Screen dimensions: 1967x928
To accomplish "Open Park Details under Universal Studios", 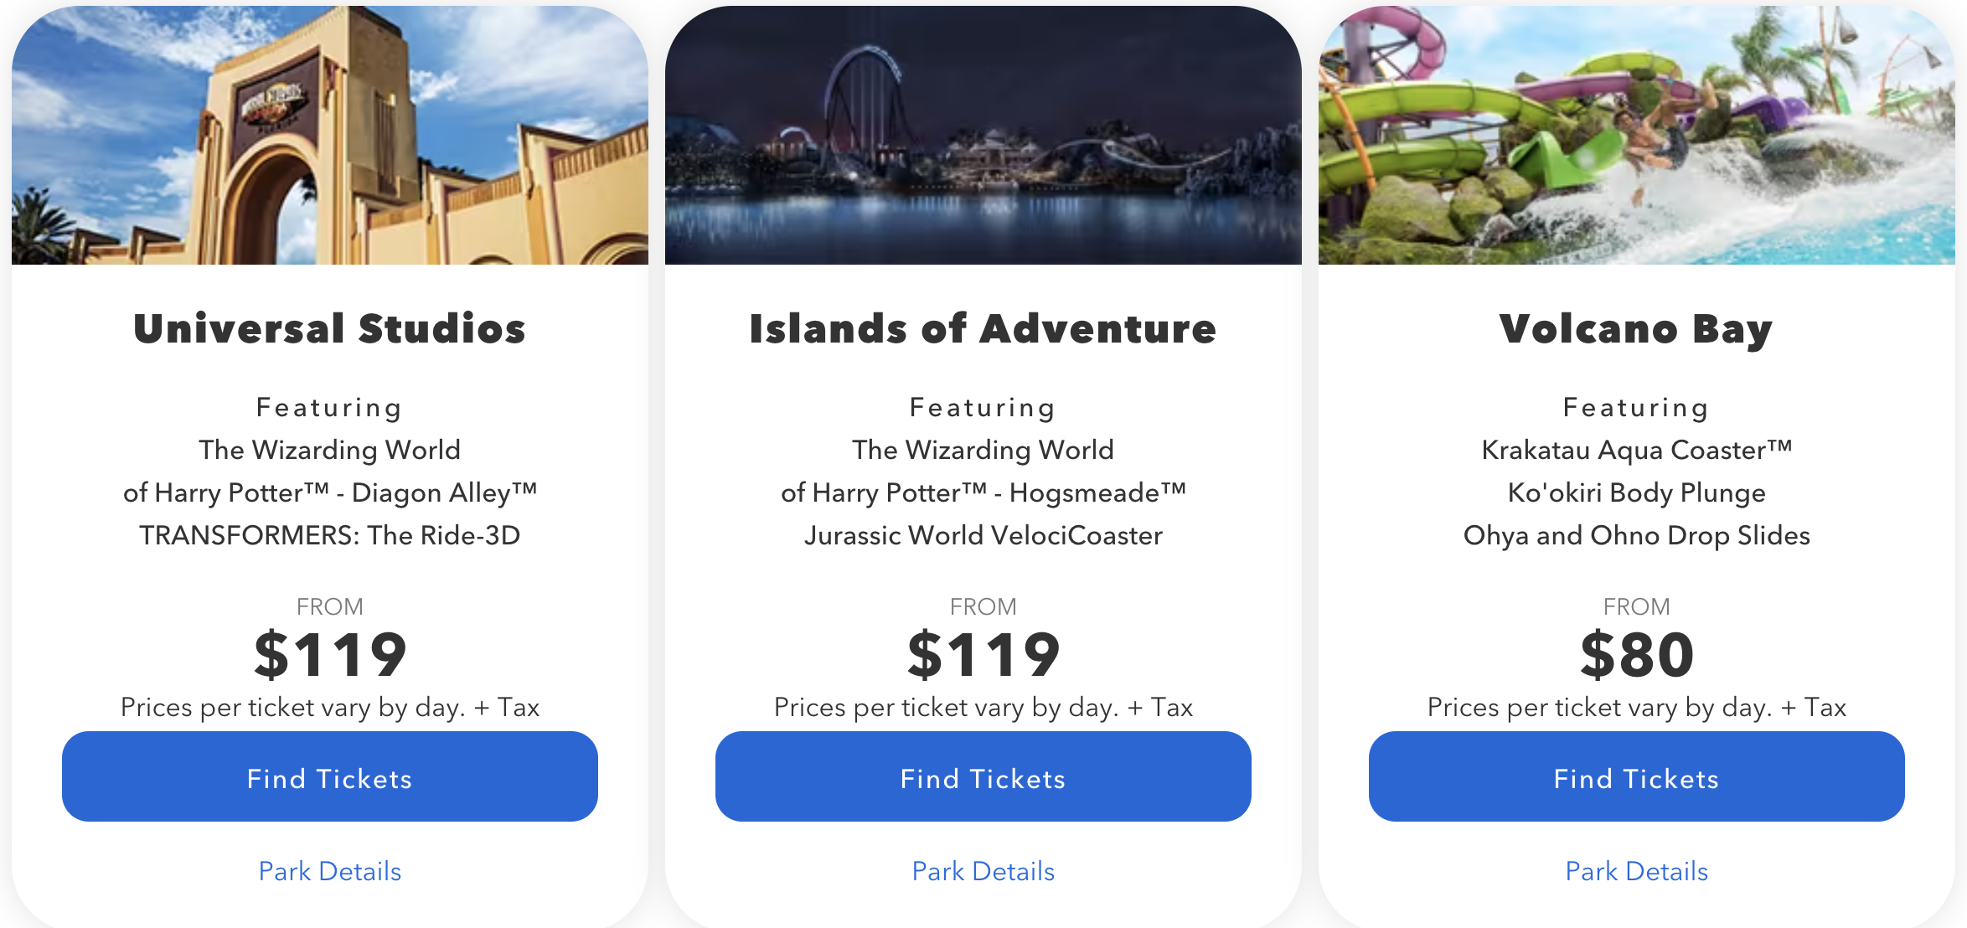I will click(x=330, y=871).
